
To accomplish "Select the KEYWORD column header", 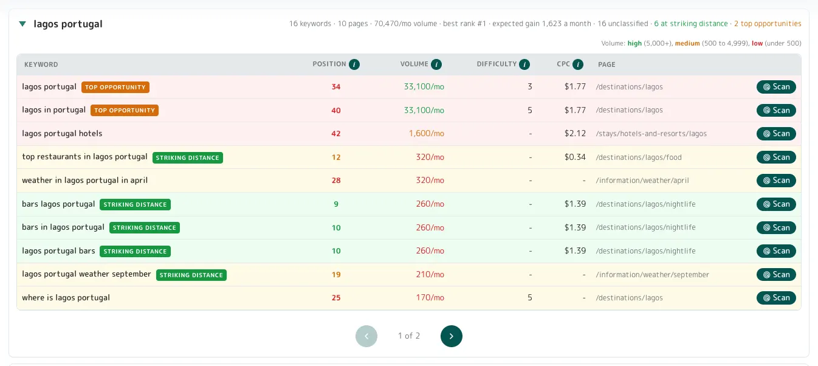I will pos(41,64).
